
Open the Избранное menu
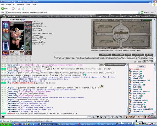click(20, 4)
